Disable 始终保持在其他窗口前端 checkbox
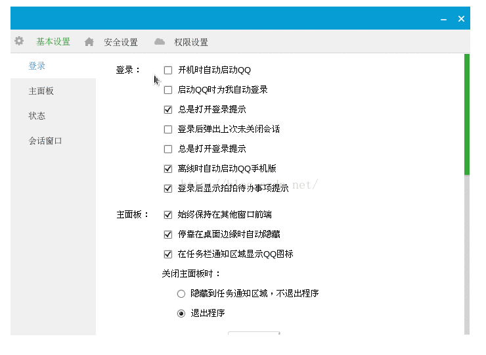The image size is (486, 355). pyautogui.click(x=168, y=214)
